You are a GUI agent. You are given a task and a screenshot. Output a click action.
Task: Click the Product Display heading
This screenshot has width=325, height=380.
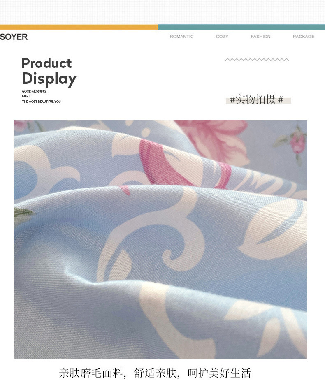pyautogui.click(x=49, y=72)
